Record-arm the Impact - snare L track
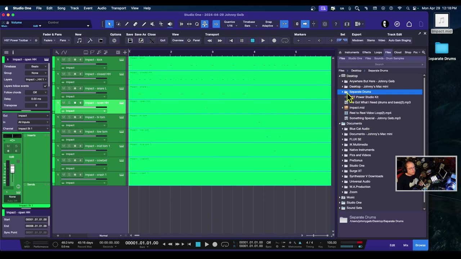Viewport: 461px width, 259px height. pyautogui.click(x=75, y=88)
